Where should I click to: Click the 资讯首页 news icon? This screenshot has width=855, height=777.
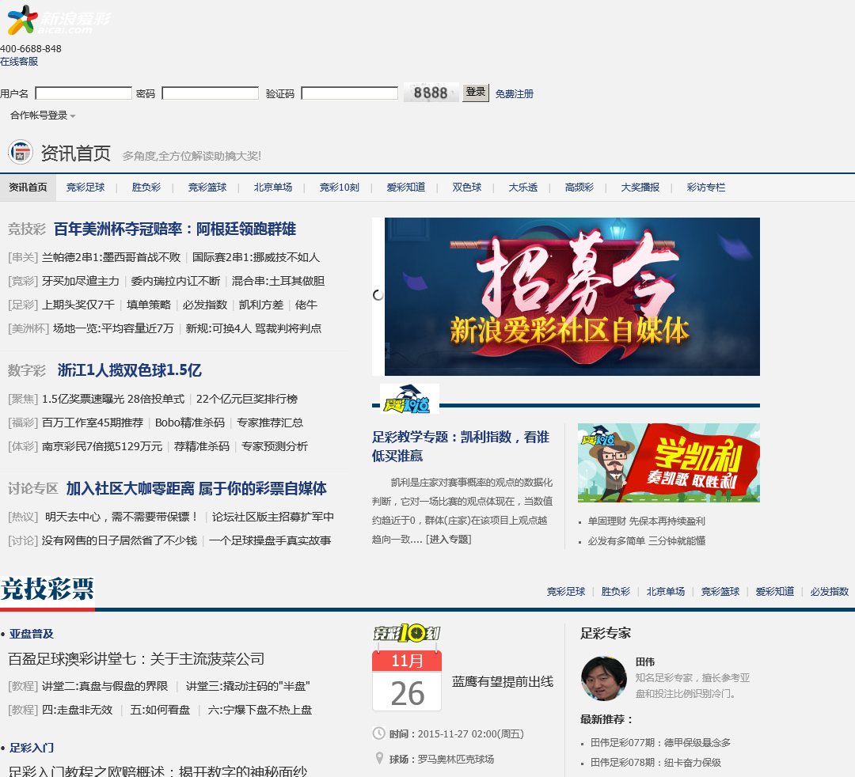click(21, 153)
